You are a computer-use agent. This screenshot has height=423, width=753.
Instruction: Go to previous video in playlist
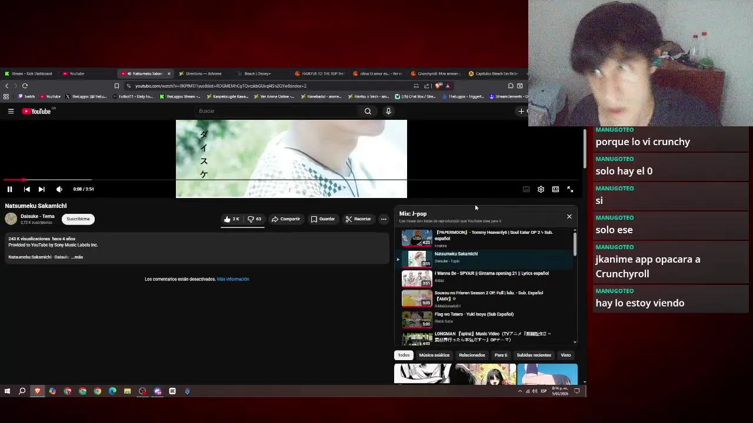point(26,189)
